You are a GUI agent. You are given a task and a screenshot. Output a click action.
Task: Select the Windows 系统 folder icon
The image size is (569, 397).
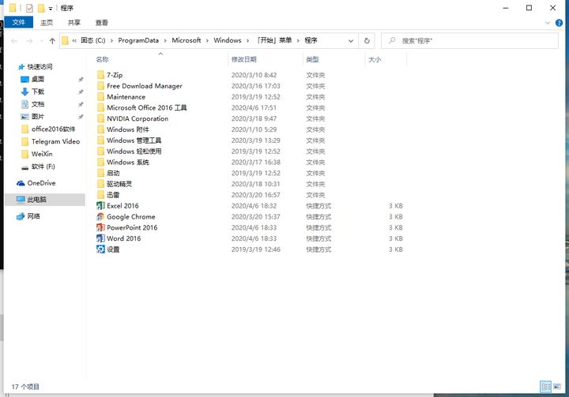pos(100,162)
